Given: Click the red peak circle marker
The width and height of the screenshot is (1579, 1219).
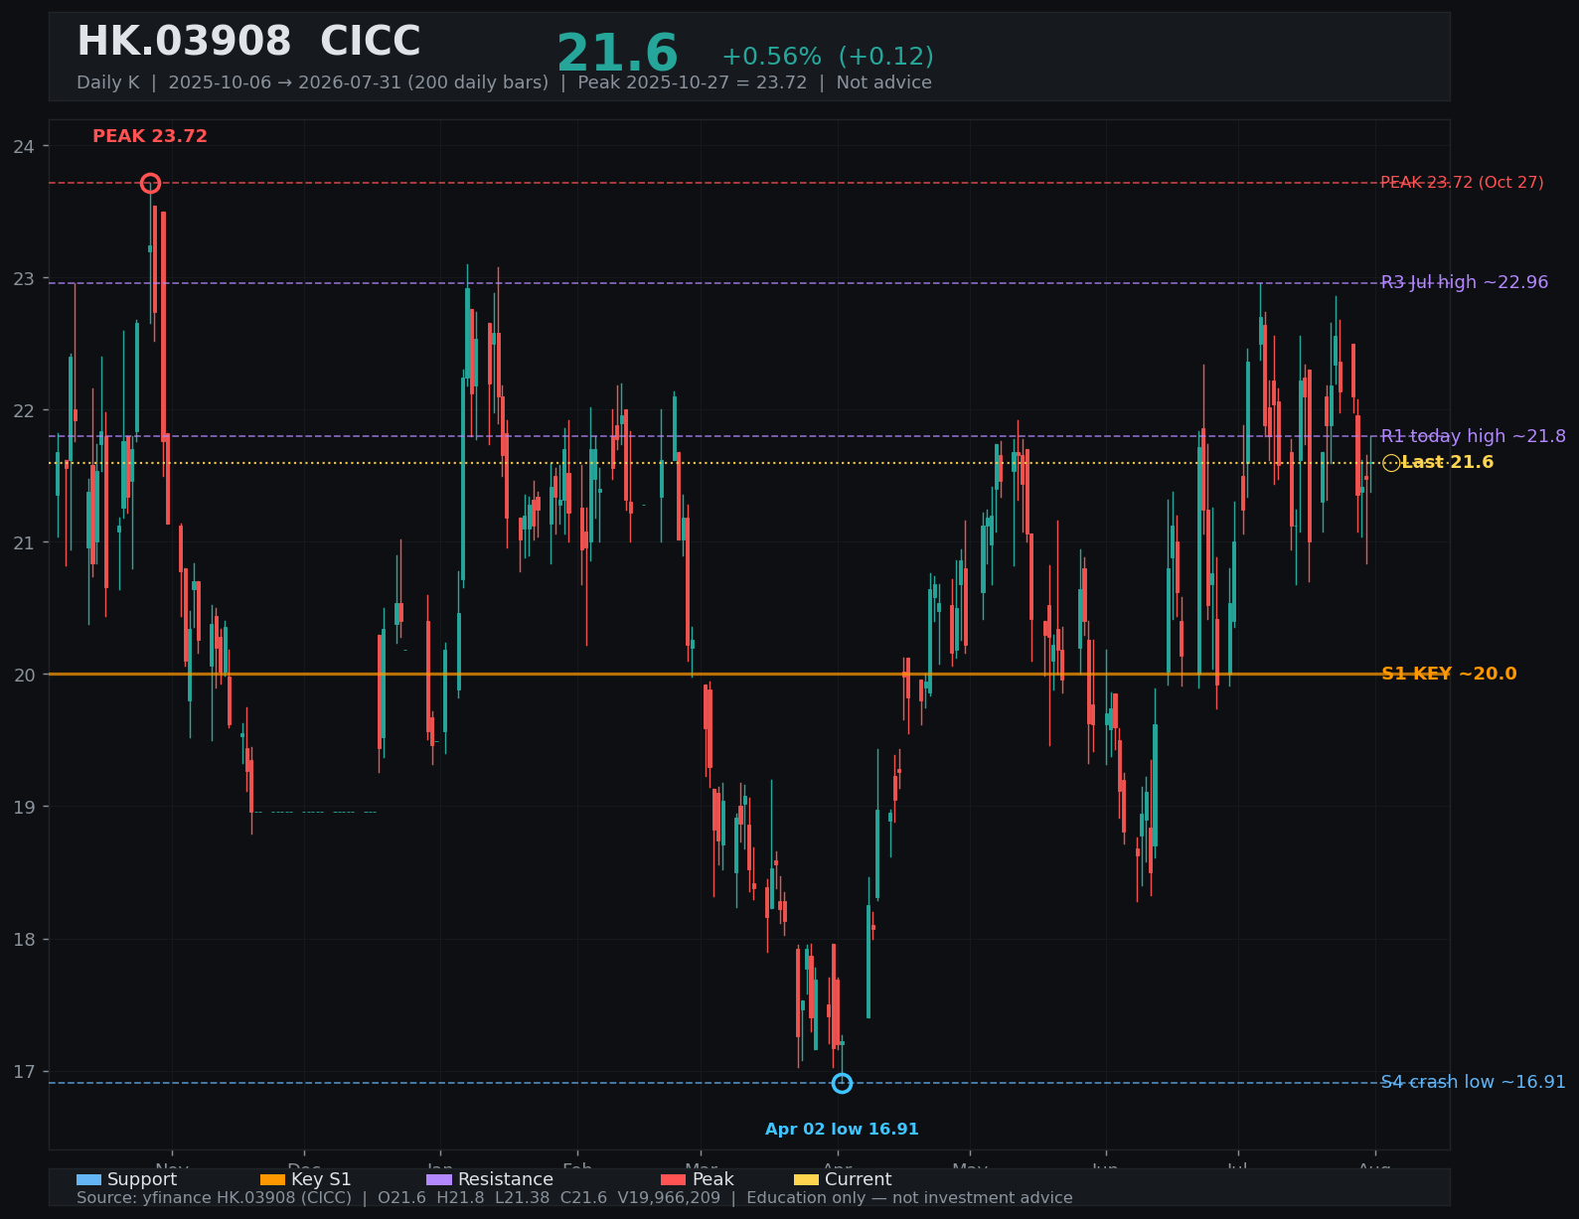Looking at the screenshot, I should point(150,183).
